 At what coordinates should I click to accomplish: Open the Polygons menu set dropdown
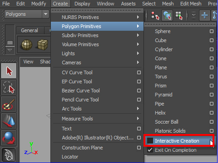point(45,14)
